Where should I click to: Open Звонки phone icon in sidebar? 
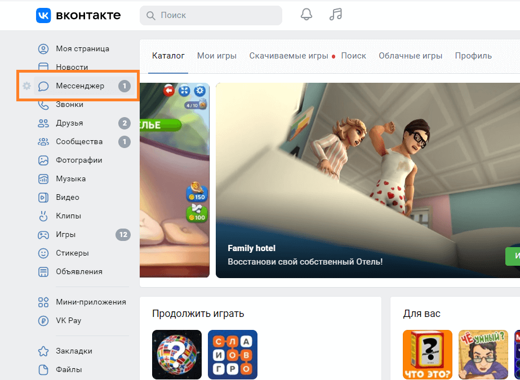(43, 105)
